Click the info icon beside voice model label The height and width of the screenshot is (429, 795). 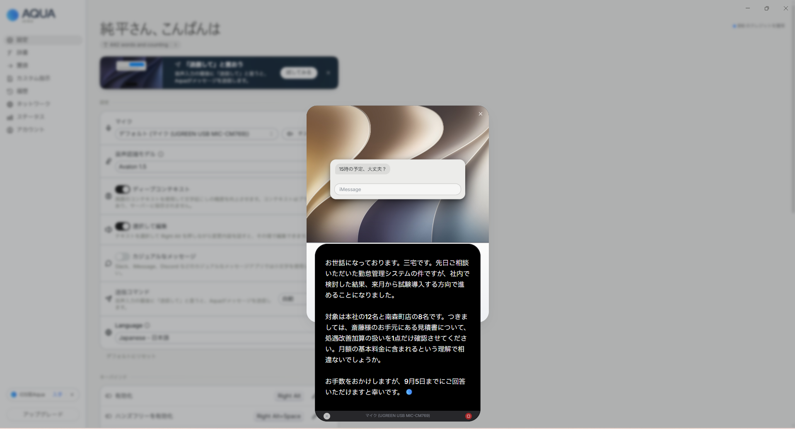click(161, 154)
